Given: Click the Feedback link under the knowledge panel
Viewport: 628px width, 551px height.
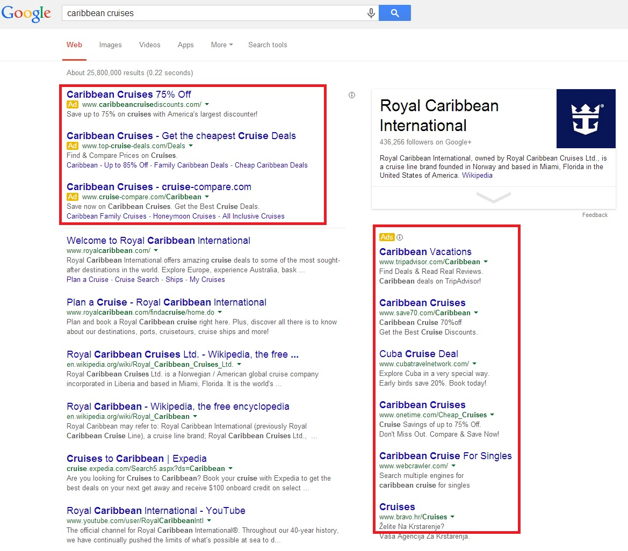Looking at the screenshot, I should click(595, 215).
